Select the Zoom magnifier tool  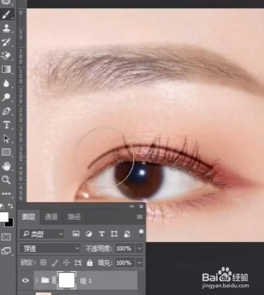pyautogui.click(x=6, y=180)
